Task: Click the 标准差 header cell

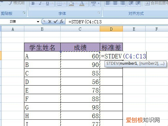Action: click(x=111, y=47)
